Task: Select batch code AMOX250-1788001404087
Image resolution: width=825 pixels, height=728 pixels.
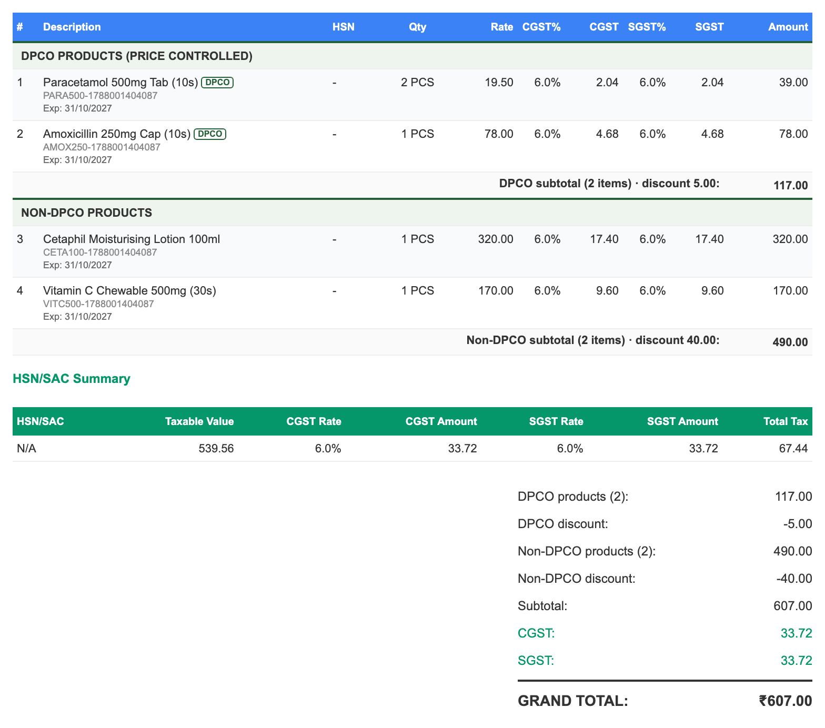Action: click(x=102, y=147)
